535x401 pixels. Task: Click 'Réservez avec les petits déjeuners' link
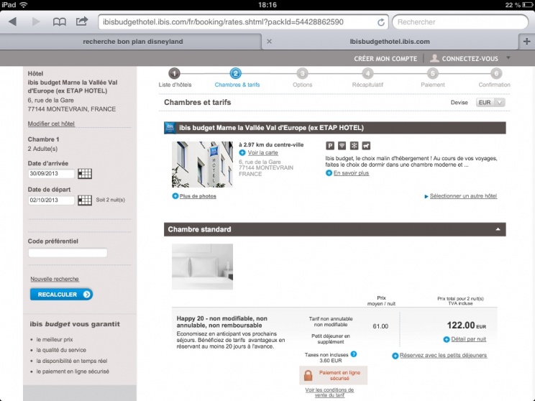[443, 355]
